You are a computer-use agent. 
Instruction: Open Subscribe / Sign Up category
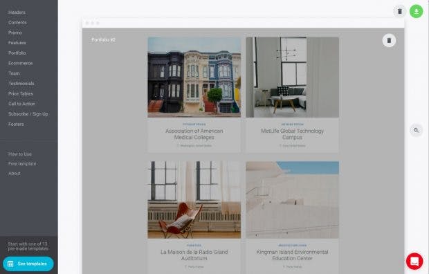click(28, 114)
